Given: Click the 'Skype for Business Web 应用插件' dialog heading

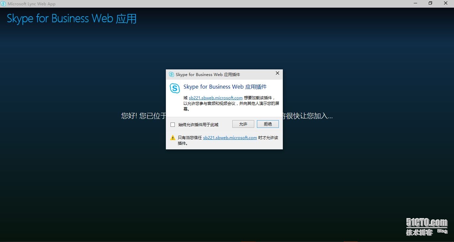Looking at the screenshot, I should (225, 87).
